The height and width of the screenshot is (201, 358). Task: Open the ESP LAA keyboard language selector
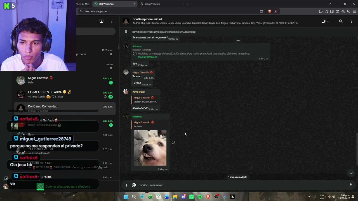click(322, 197)
